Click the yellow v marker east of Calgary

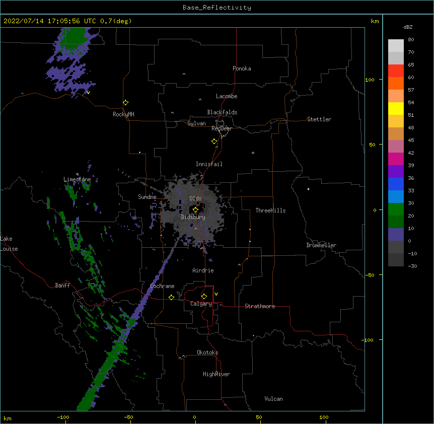pos(216,294)
